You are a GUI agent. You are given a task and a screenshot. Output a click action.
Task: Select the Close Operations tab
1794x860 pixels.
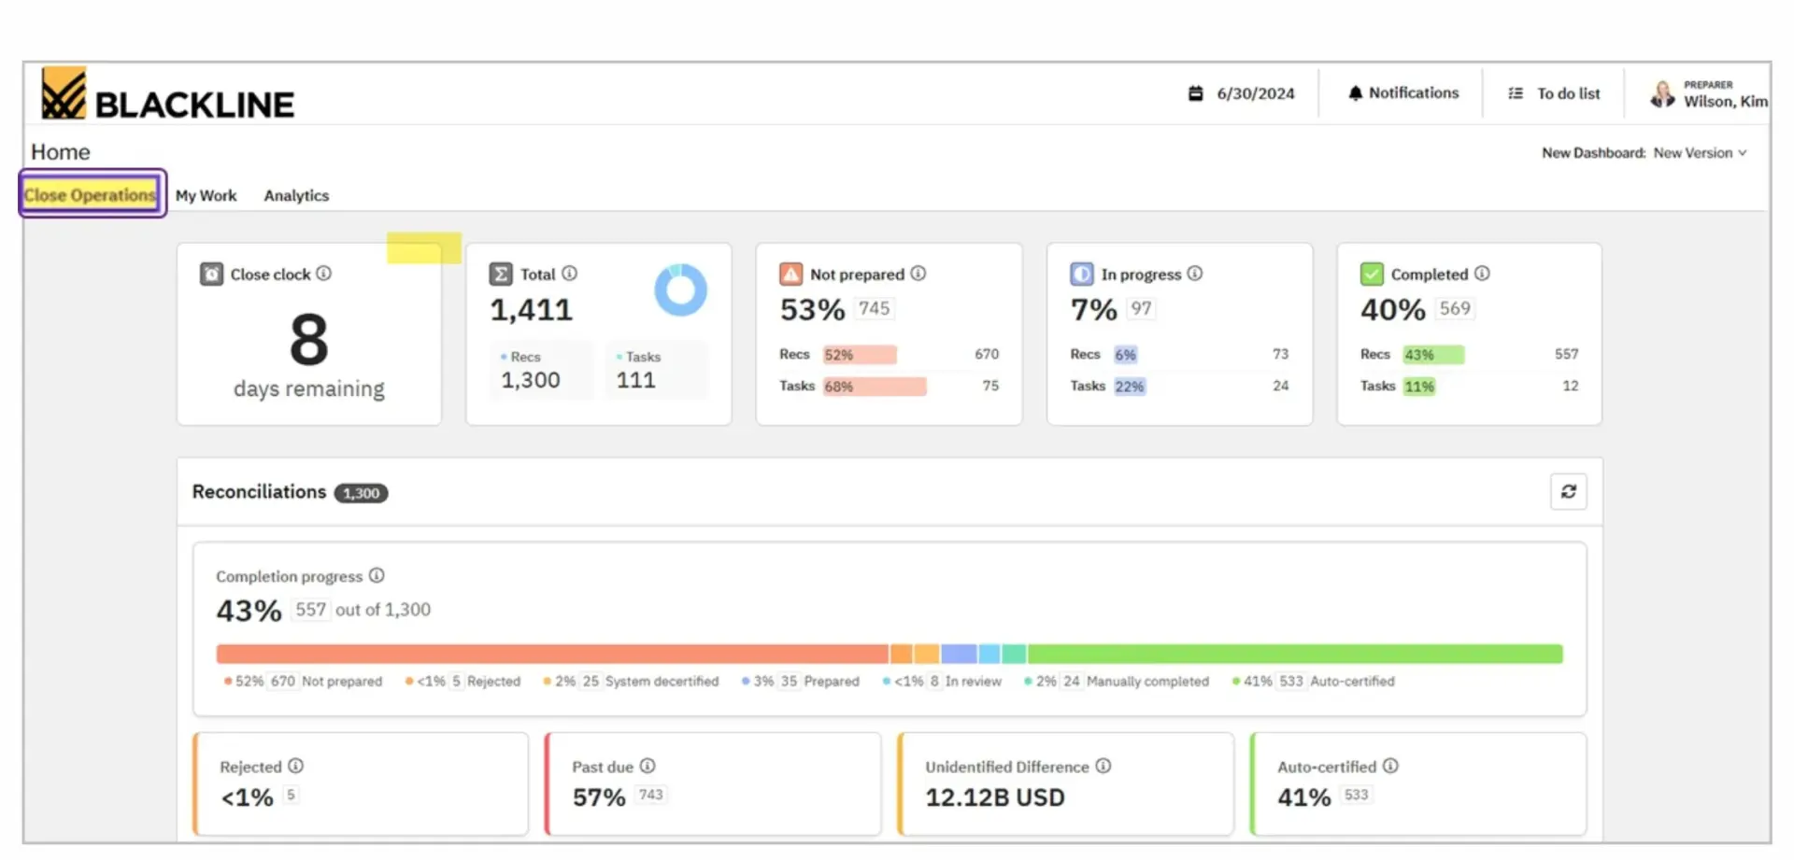[x=91, y=194]
